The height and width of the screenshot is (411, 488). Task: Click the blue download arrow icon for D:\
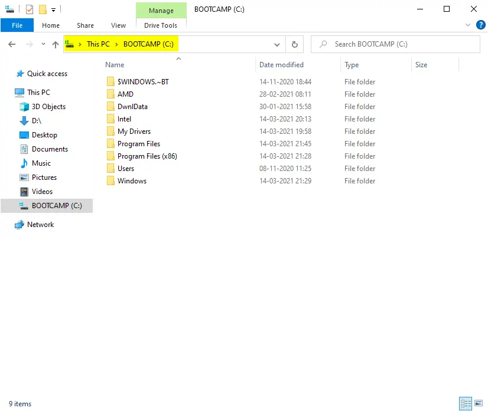pos(24,120)
